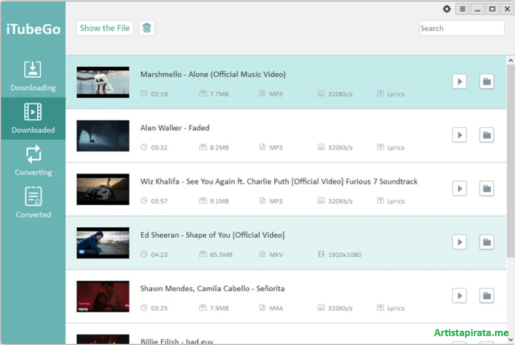The height and width of the screenshot is (345, 515).
Task: Select the Downloaded tab in sidebar
Action: (x=33, y=118)
